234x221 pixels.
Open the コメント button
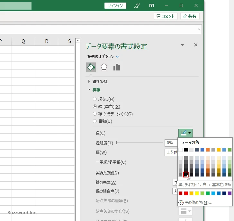(166, 16)
